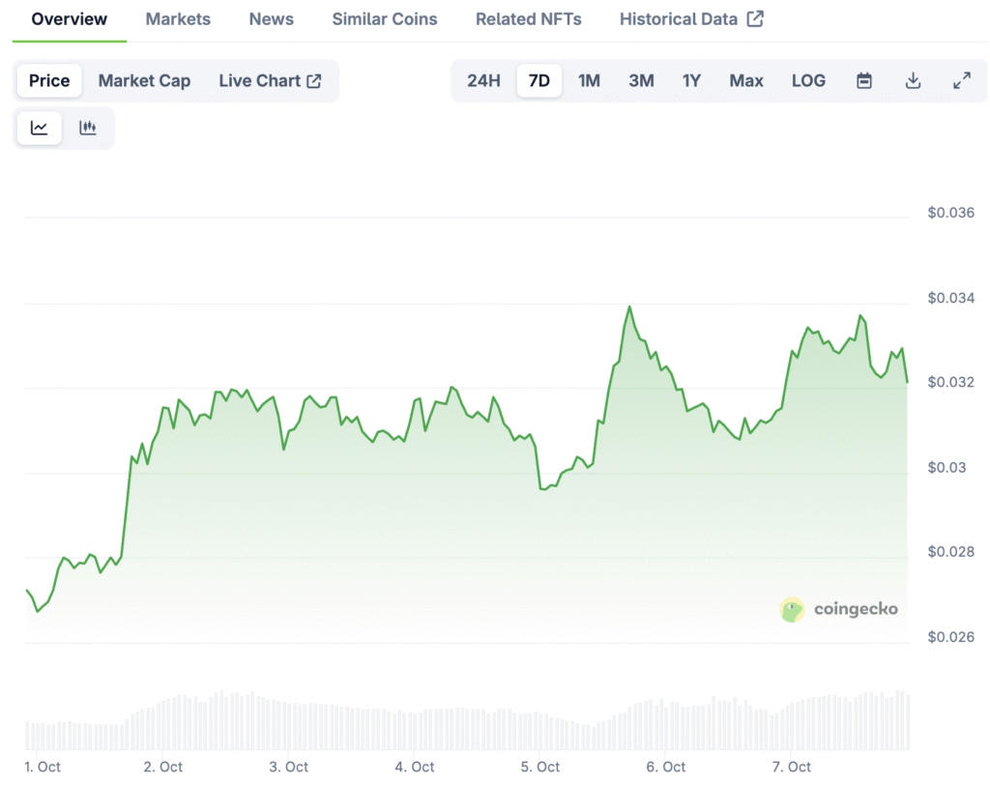Show the 1Y price history
The height and width of the screenshot is (786, 990).
[x=691, y=81]
